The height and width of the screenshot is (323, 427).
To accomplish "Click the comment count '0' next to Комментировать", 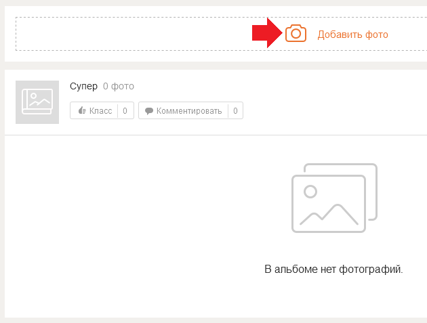I will point(236,111).
